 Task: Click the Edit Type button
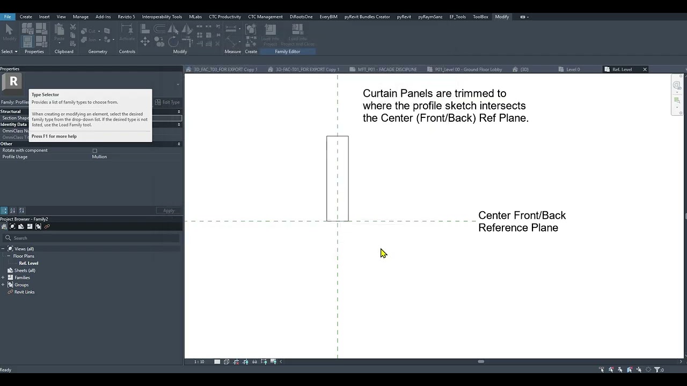coord(167,102)
